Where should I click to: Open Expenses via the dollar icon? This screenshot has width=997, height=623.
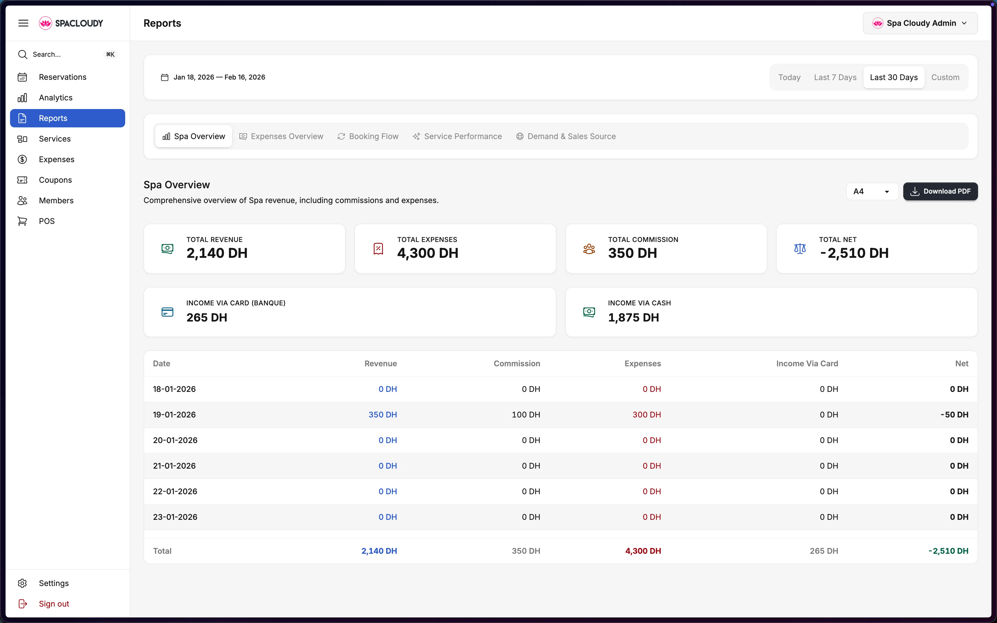coord(23,159)
